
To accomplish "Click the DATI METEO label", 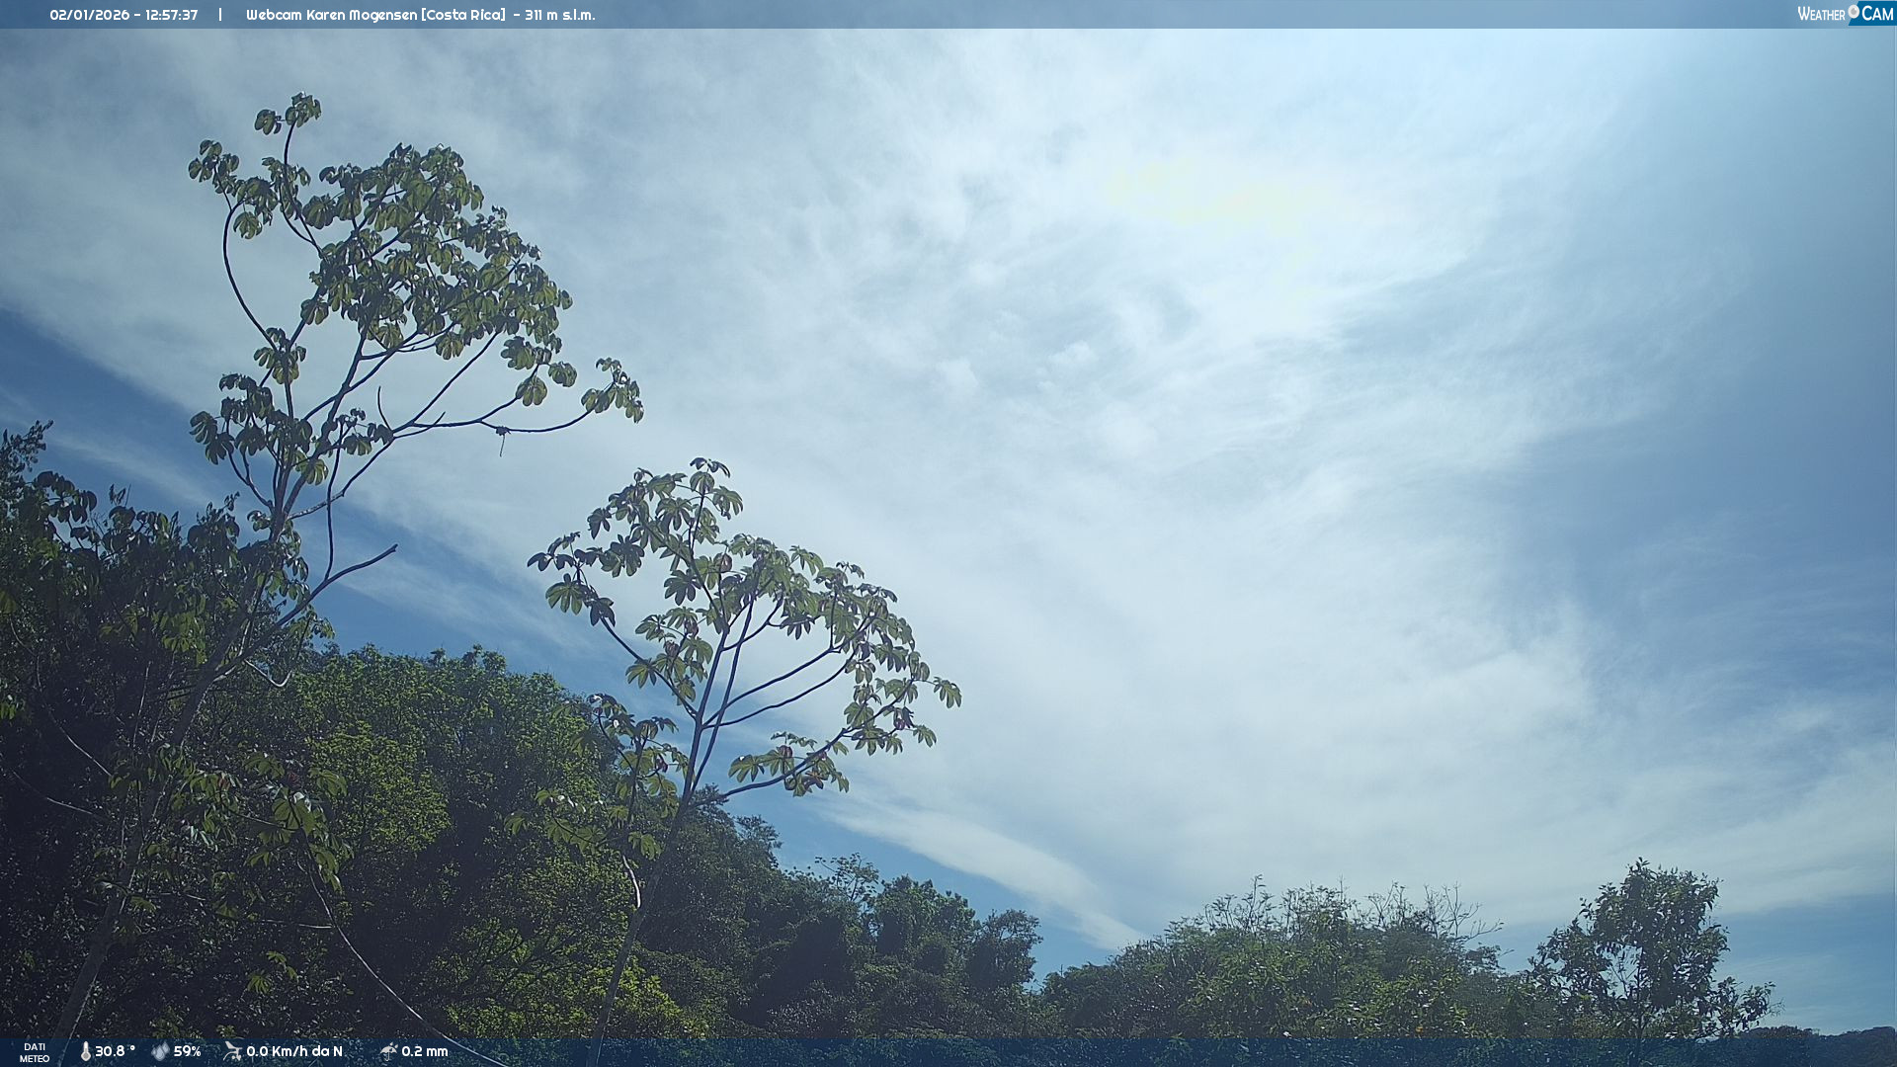I will (x=35, y=1052).
